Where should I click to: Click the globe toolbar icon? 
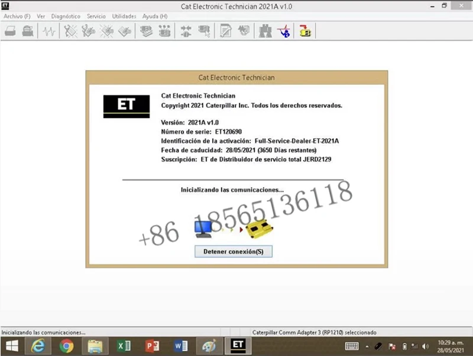pyautogui.click(x=244, y=31)
